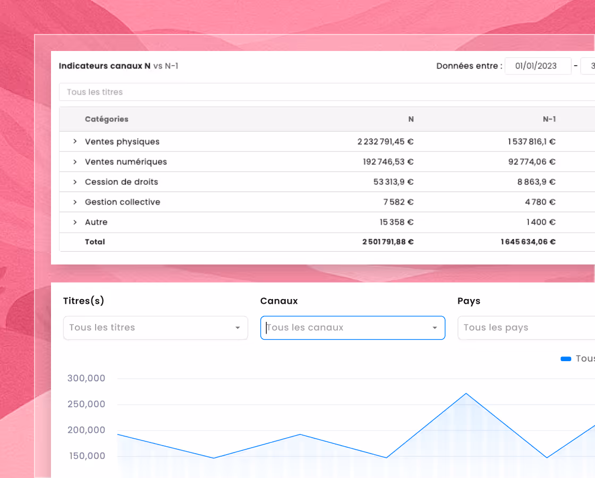Select total N-1 value 1 645 634,06 €
This screenshot has height=478, width=595.
pos(528,242)
